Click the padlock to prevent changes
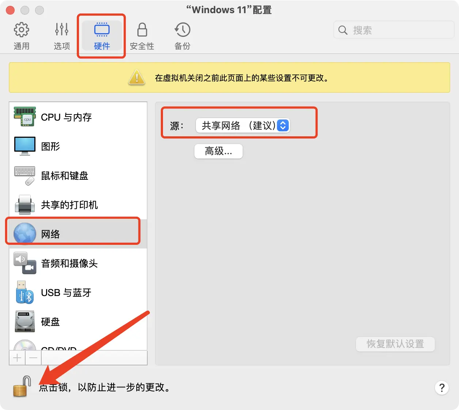Viewport: 459px width, 410px height. (x=21, y=387)
